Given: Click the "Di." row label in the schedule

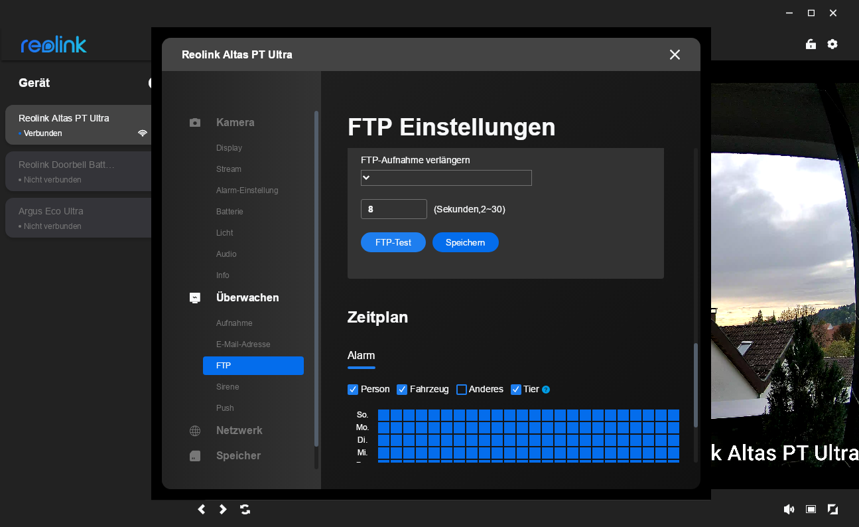Looking at the screenshot, I should [x=362, y=440].
